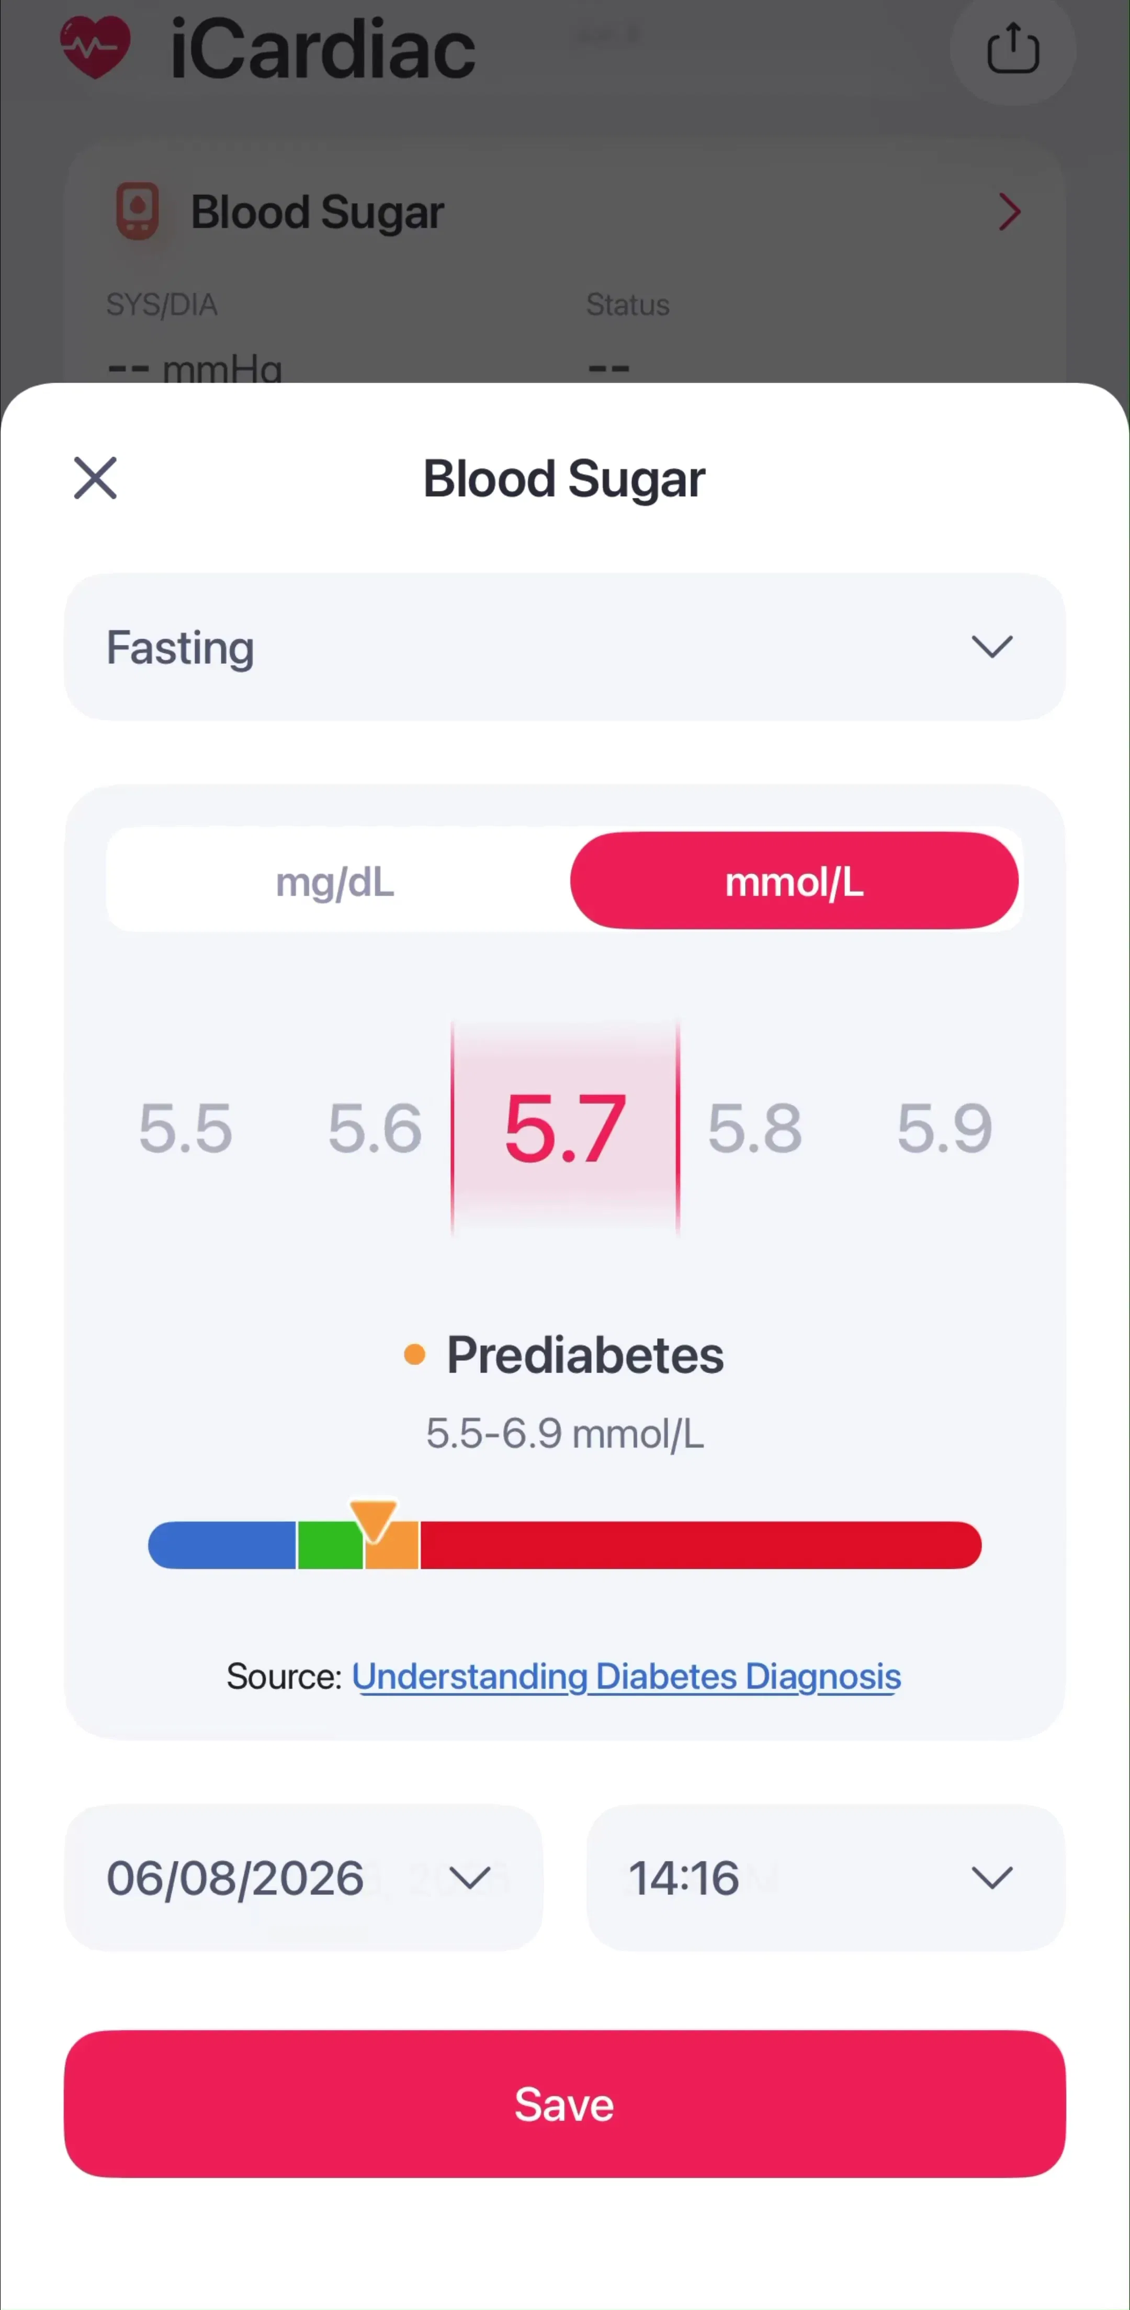Open Understanding Diabetes Diagnosis source link
The height and width of the screenshot is (2310, 1130).
pyautogui.click(x=626, y=1676)
